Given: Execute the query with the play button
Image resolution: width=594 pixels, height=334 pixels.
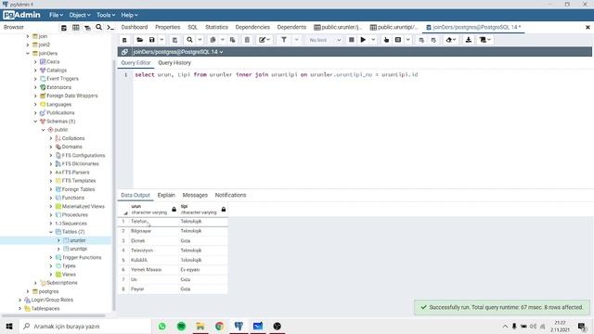Looking at the screenshot, I should click(363, 40).
